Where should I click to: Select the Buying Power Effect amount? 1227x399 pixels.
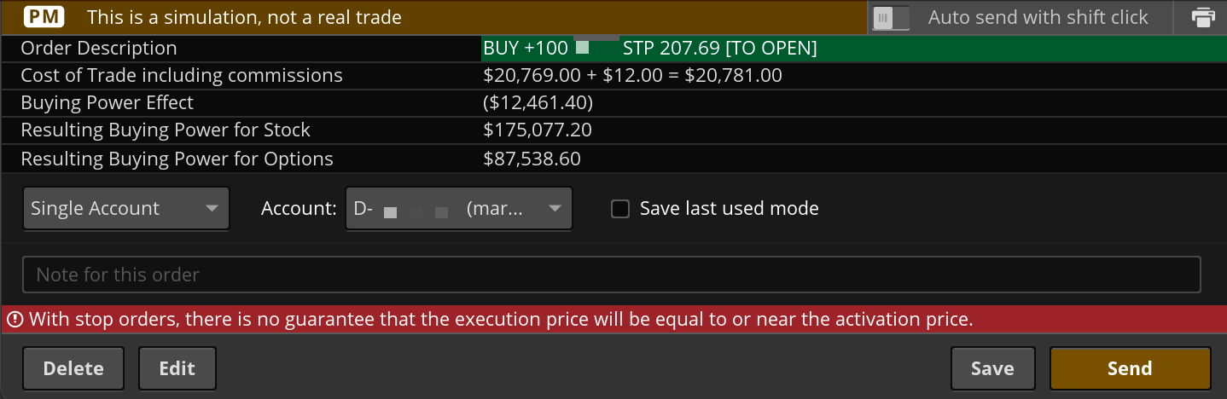(x=538, y=103)
